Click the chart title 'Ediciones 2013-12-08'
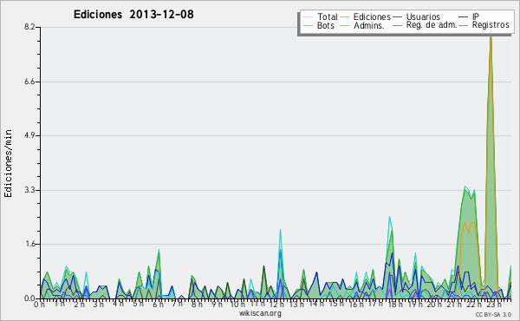The image size is (520, 321). coord(133,15)
